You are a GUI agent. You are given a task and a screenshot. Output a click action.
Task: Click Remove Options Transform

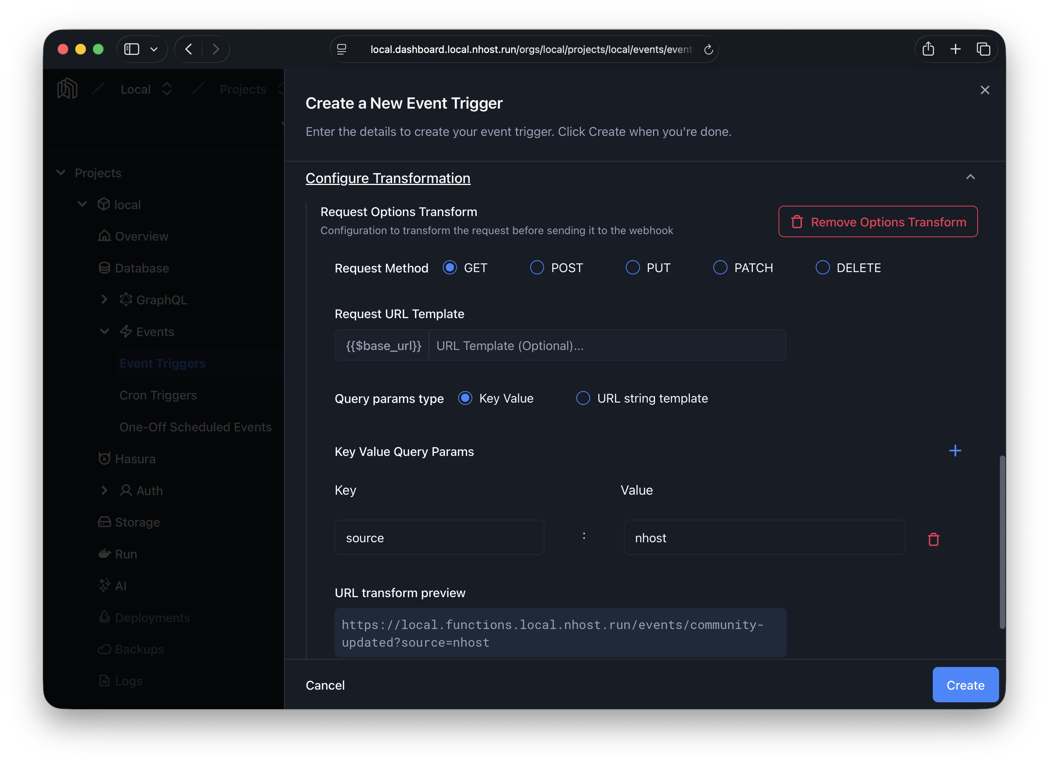(877, 222)
